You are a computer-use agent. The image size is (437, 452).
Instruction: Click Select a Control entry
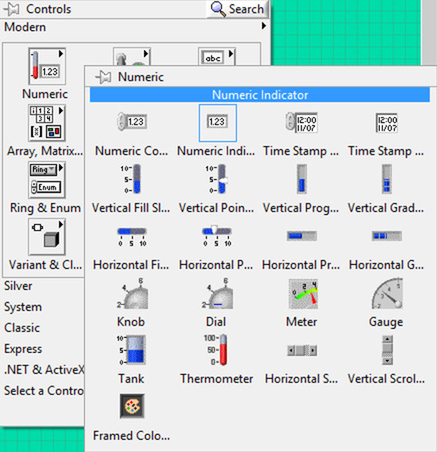(44, 391)
